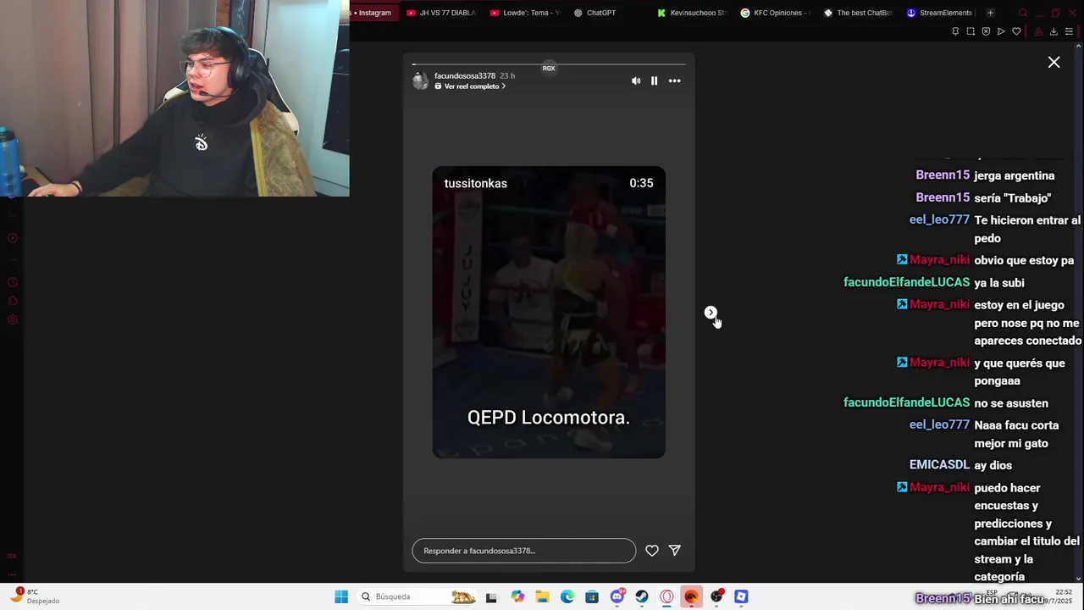Open facundososa3378 profile name
1084x610 pixels.
click(x=464, y=75)
